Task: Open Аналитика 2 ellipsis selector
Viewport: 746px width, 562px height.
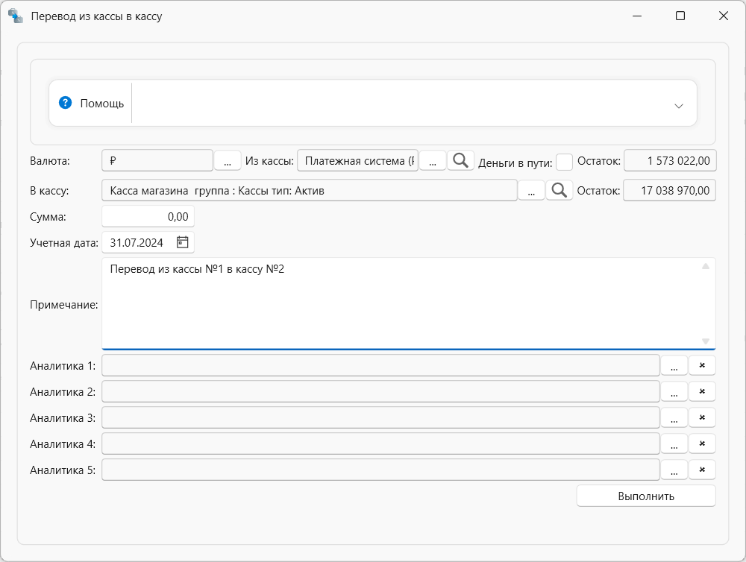Action: 674,392
